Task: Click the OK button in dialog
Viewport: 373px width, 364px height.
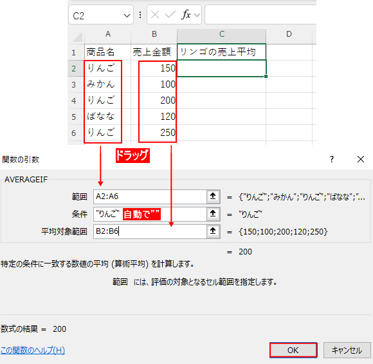Action: click(x=293, y=350)
